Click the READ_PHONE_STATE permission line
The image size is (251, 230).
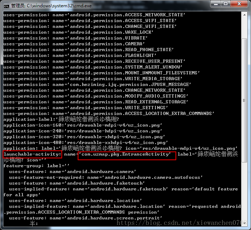click(x=88, y=50)
